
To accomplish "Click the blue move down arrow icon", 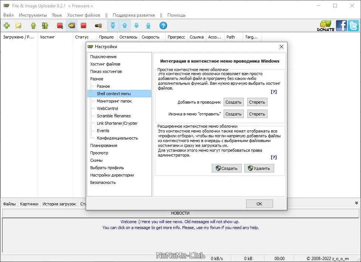I will tap(136, 26).
